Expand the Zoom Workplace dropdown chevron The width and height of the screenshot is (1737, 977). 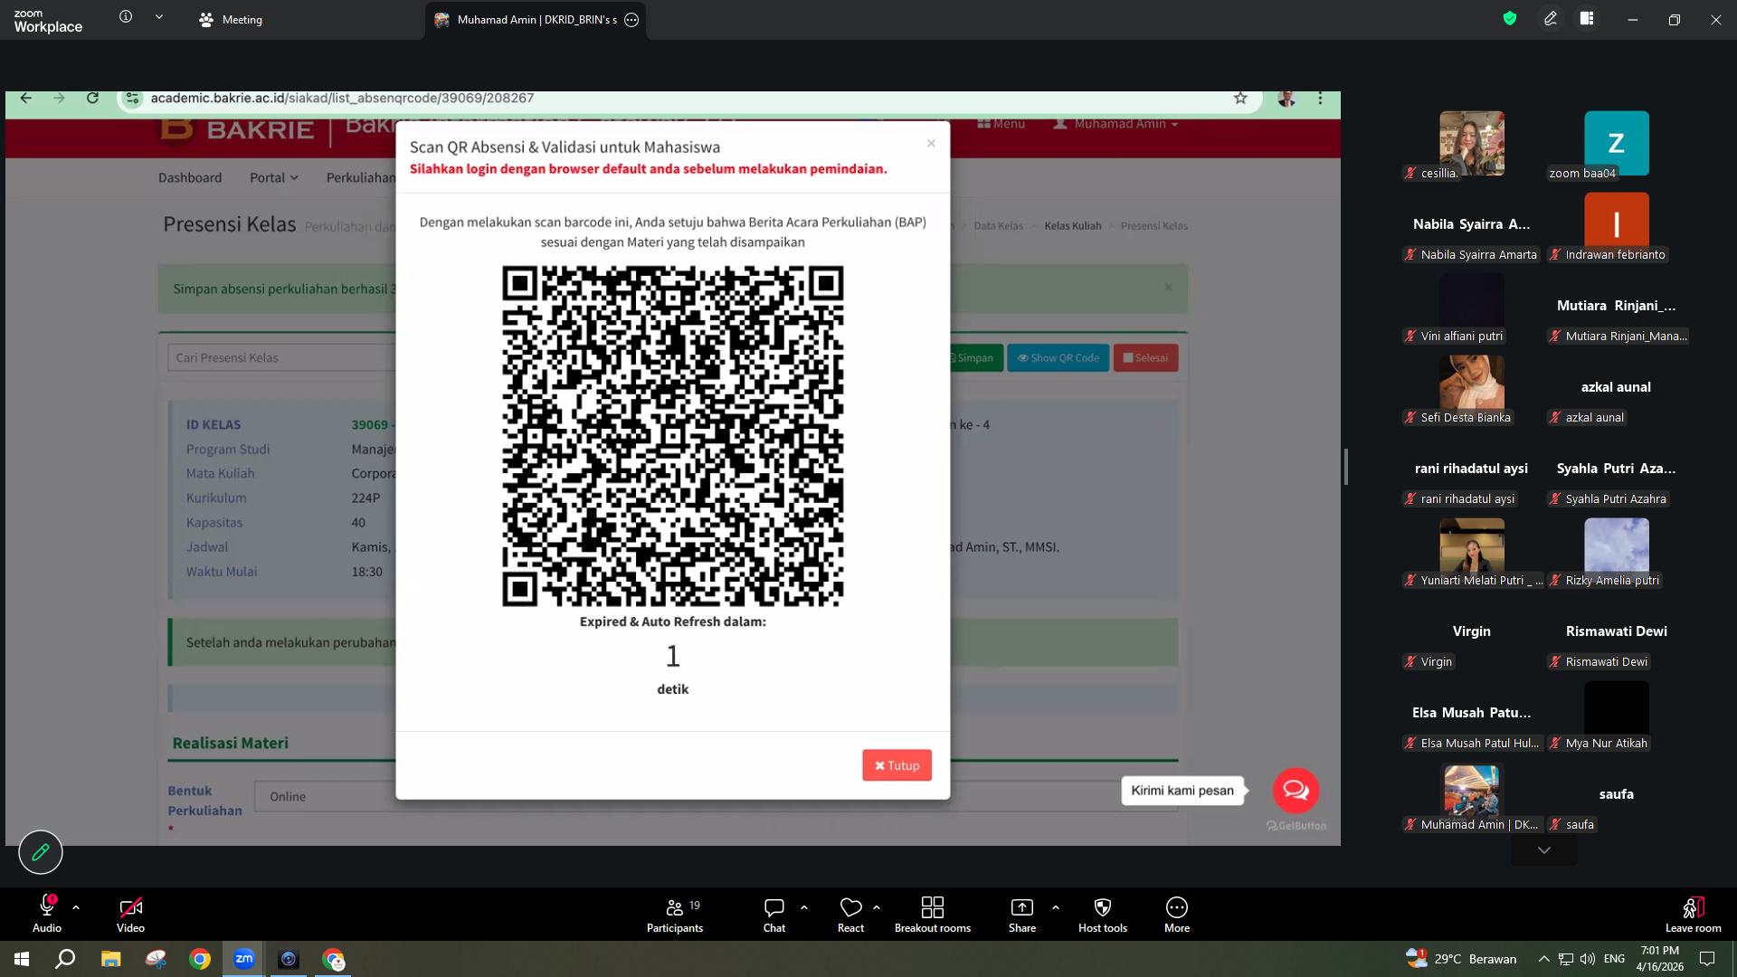159,17
